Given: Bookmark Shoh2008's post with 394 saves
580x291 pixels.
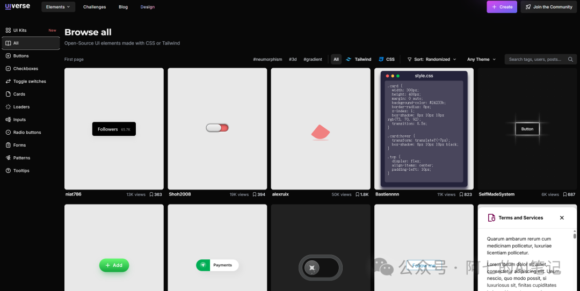Looking at the screenshot, I should point(259,194).
